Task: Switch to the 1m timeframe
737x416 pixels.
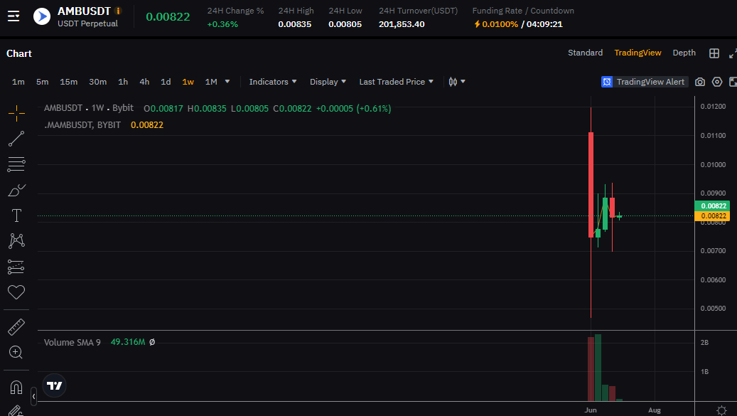Action: pos(18,82)
